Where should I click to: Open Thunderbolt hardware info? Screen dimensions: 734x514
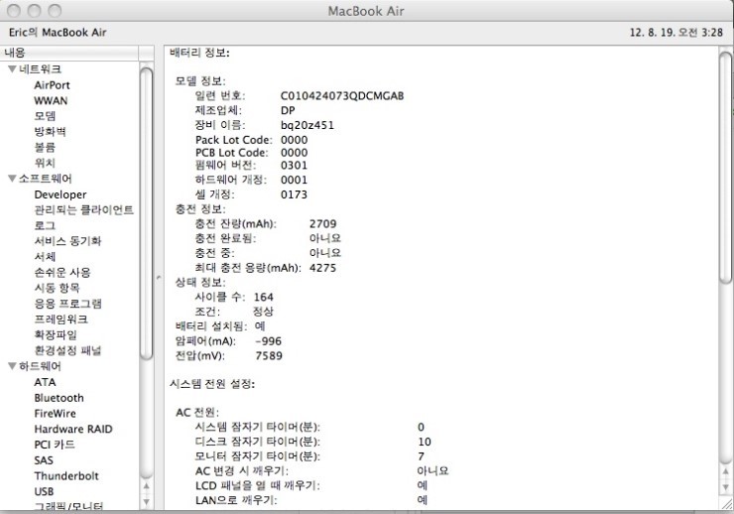(x=65, y=476)
